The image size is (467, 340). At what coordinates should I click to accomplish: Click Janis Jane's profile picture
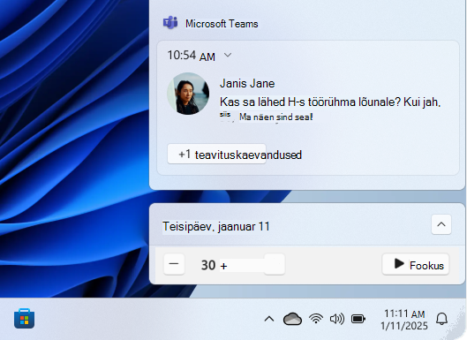[188, 94]
